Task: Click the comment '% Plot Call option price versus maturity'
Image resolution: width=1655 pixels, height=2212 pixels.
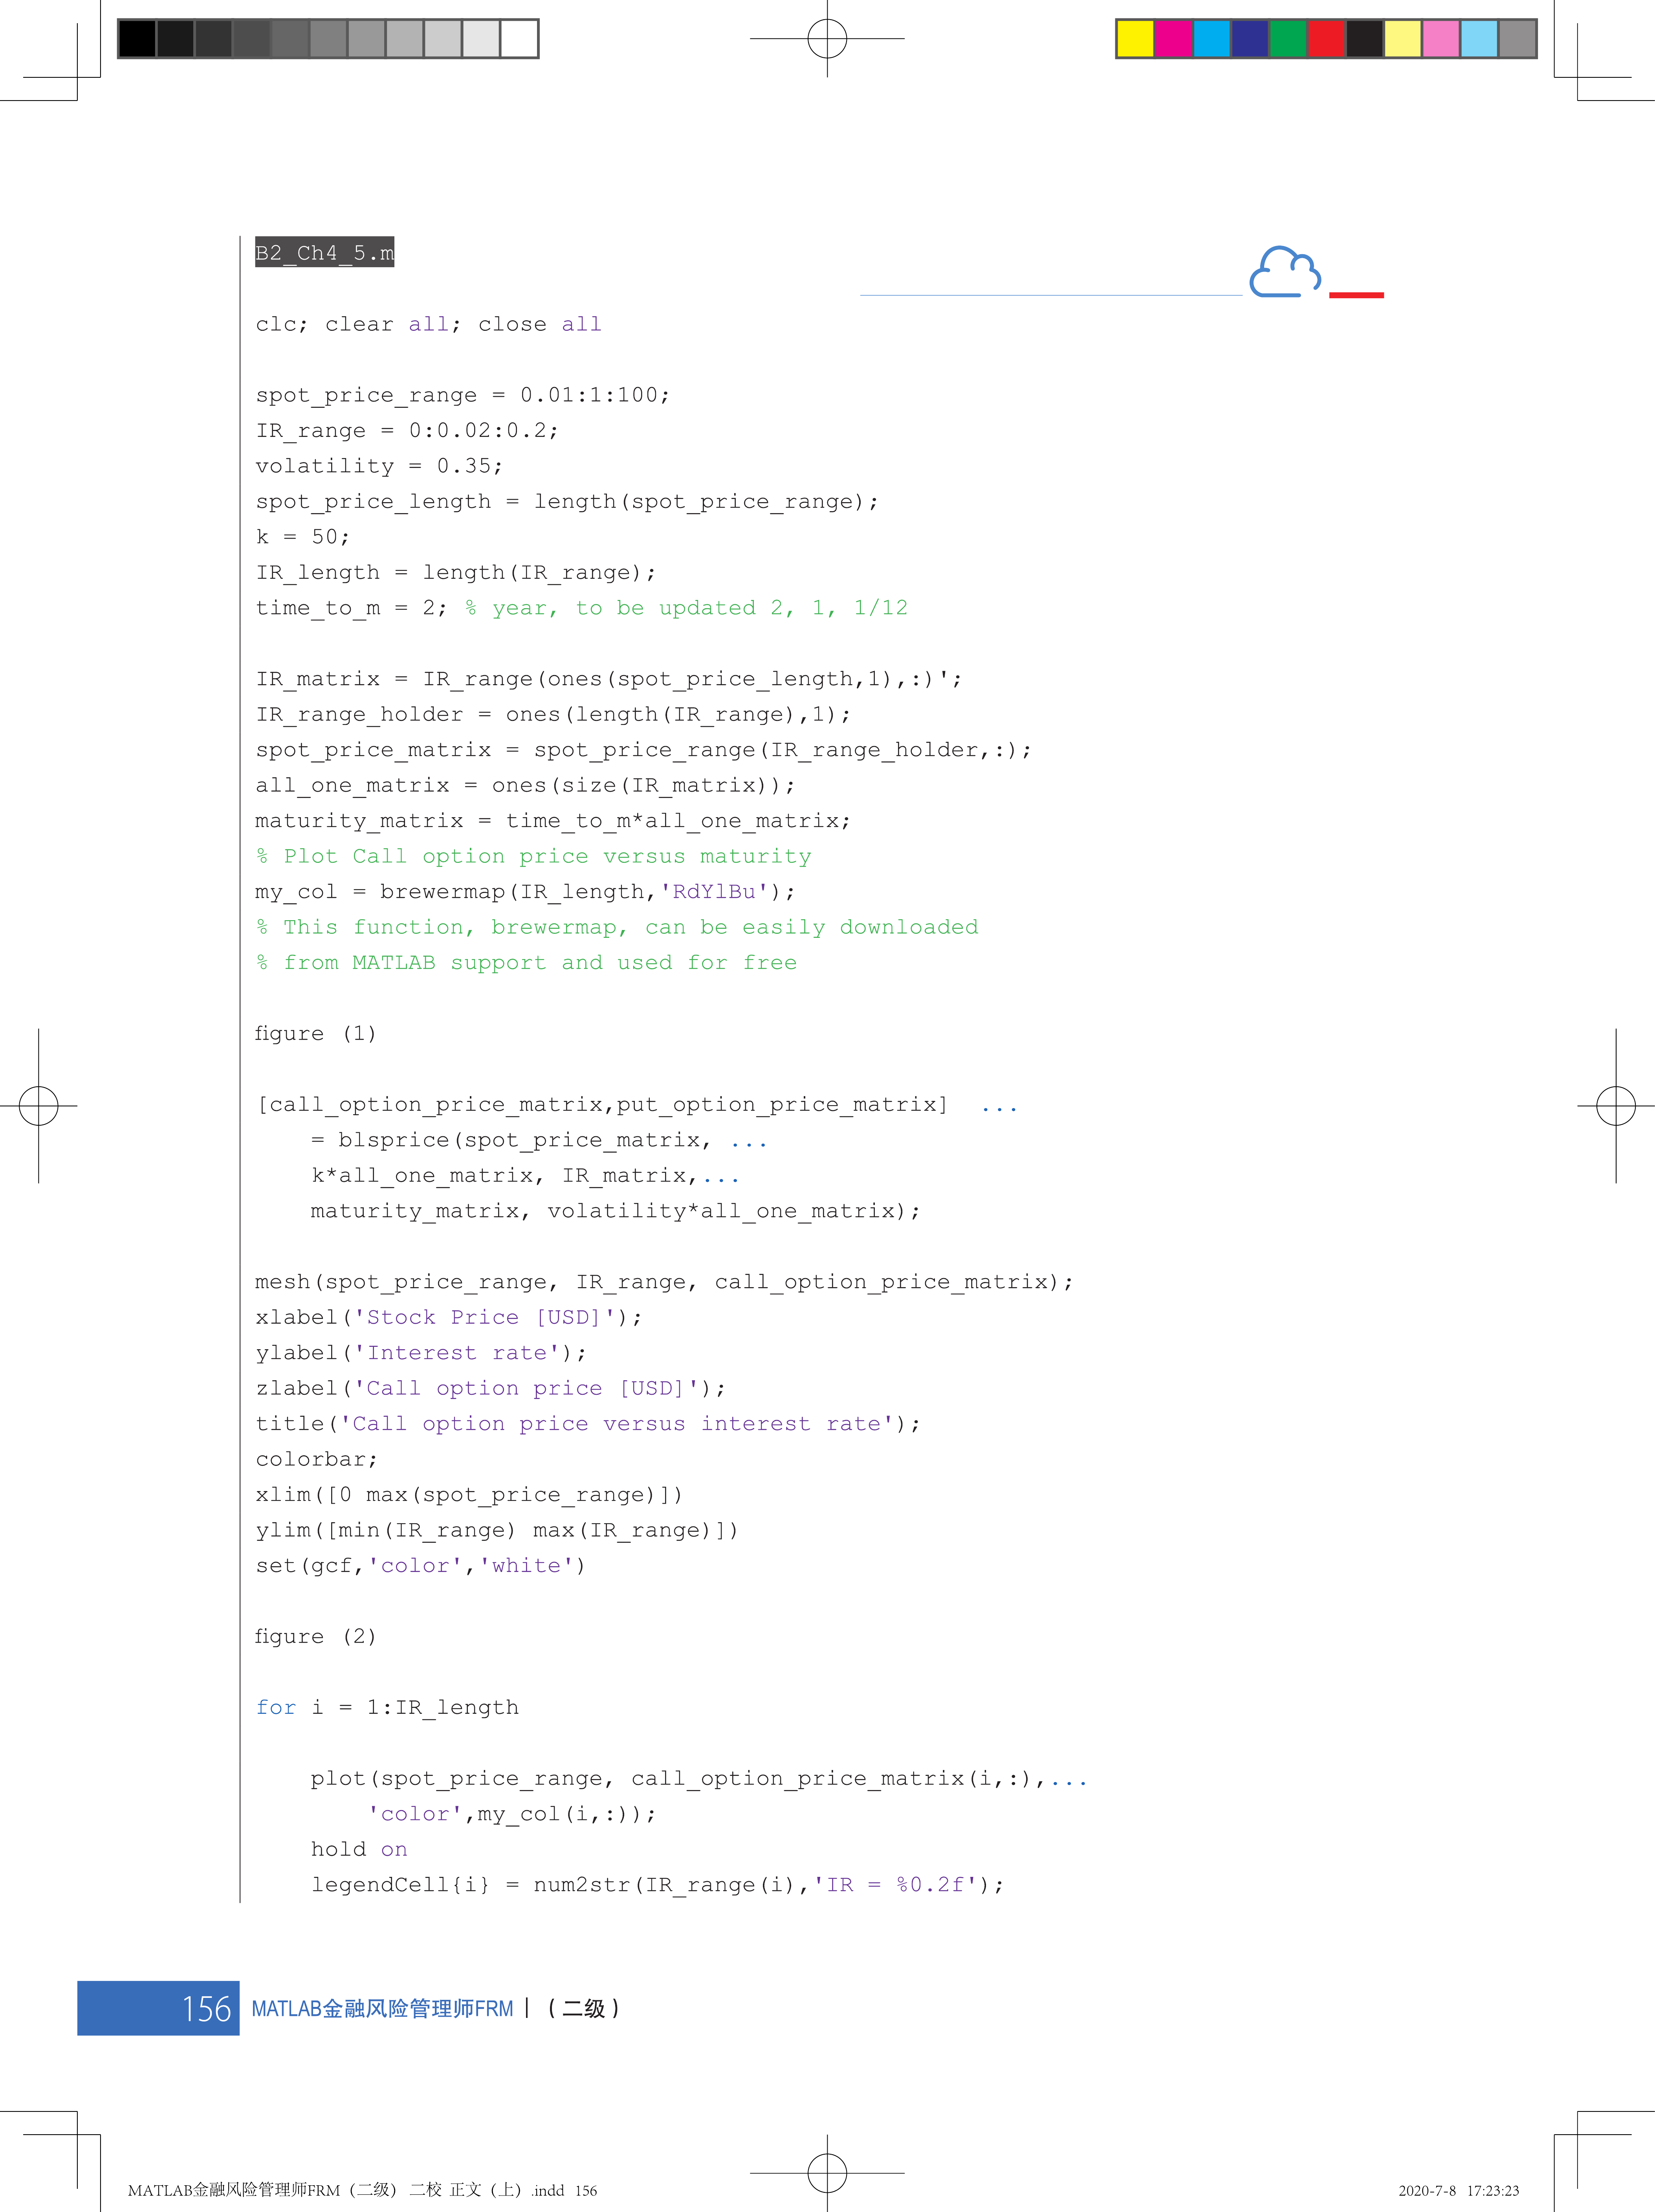Action: coord(533,856)
